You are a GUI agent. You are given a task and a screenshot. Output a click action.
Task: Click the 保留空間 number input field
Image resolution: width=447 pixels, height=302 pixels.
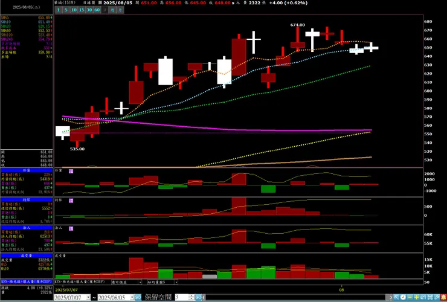(x=182, y=297)
